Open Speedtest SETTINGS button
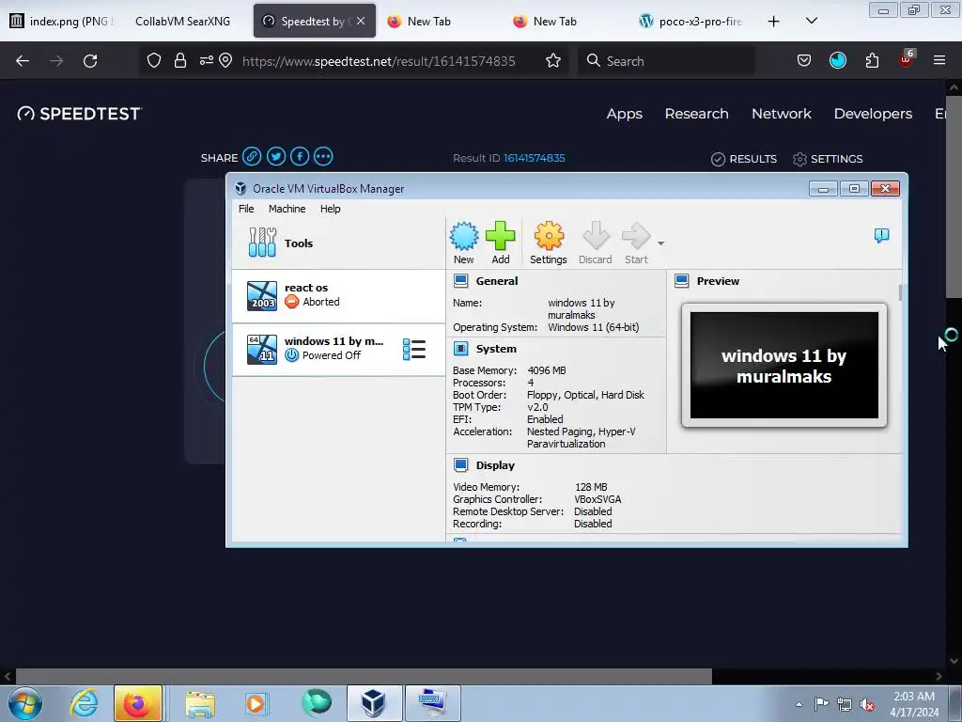 [828, 159]
